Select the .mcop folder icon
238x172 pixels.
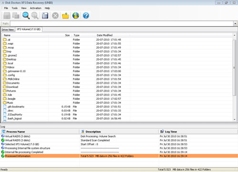click(5, 48)
